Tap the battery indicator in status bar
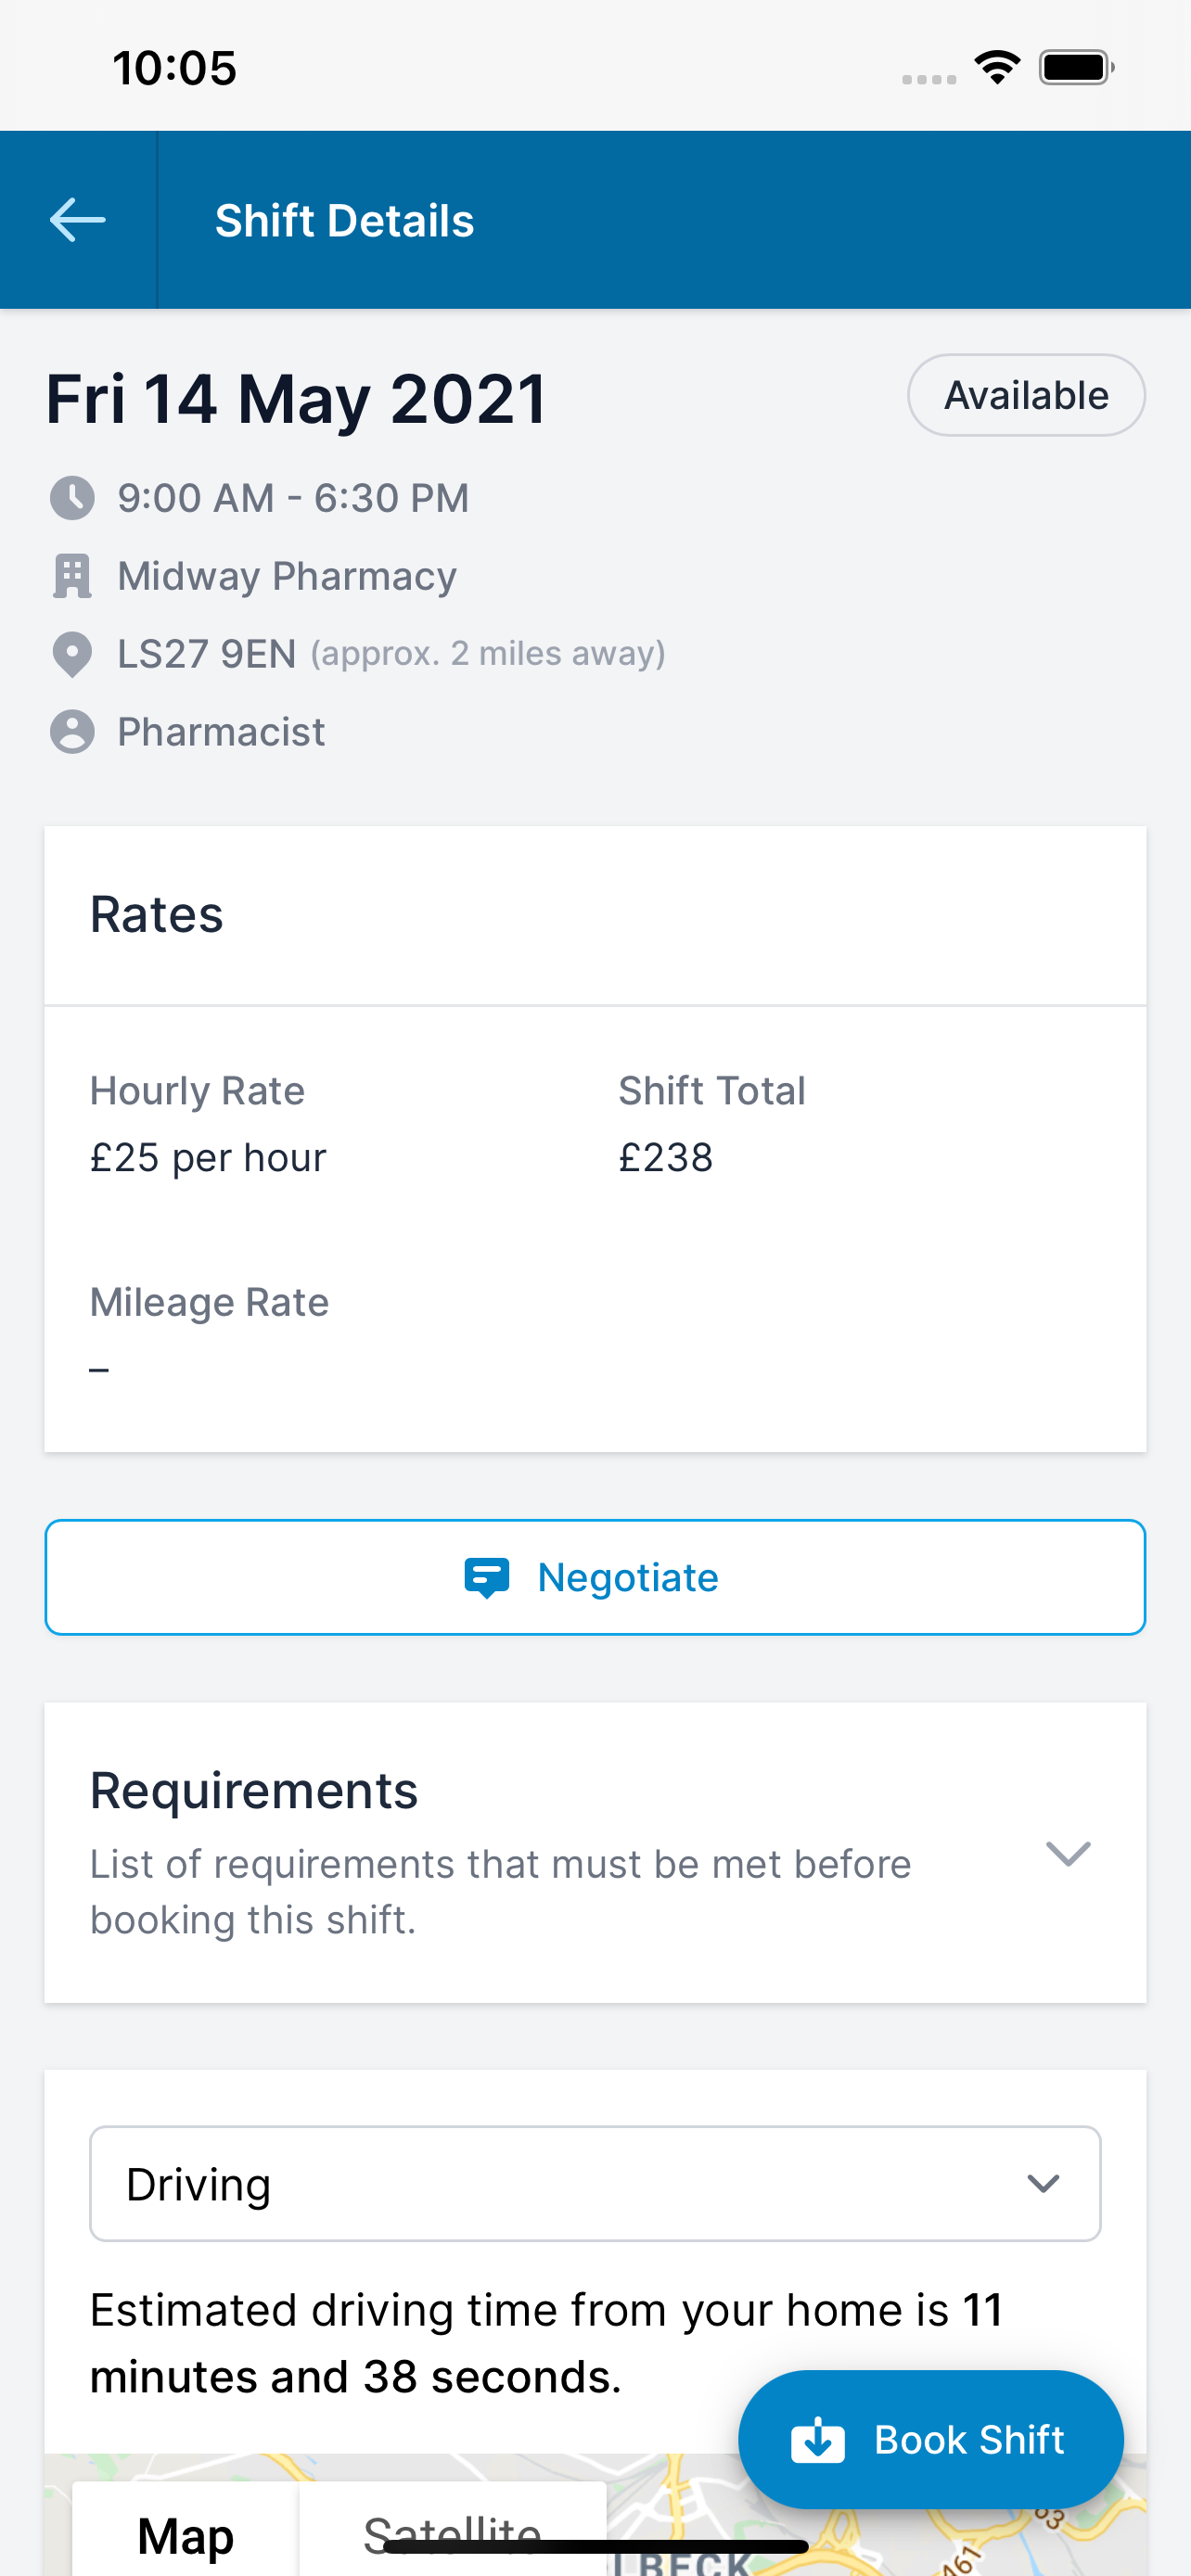This screenshot has width=1191, height=2576. tap(1076, 68)
